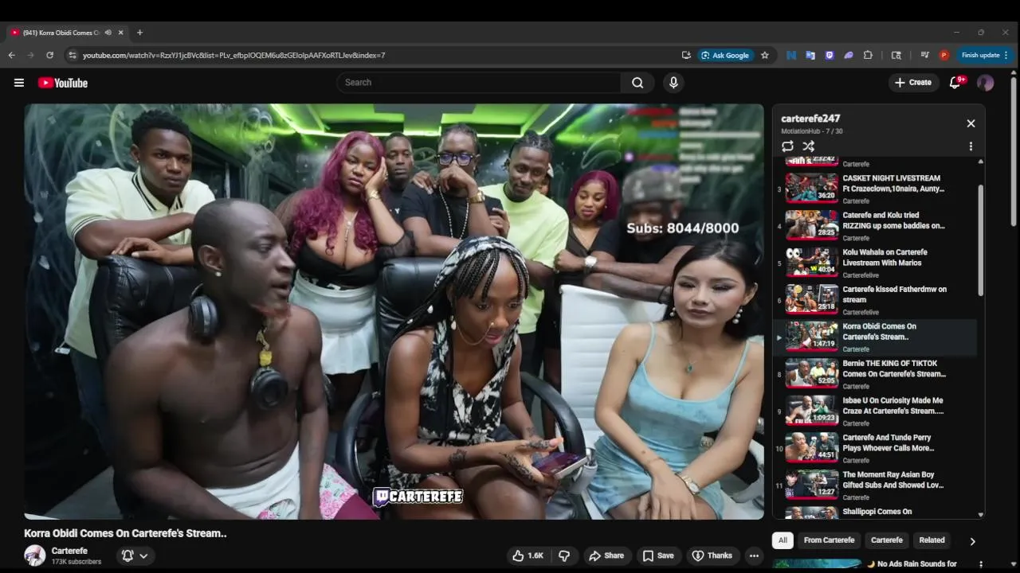Close the carterefe247 playlist panel
Screen dimensions: 1020x573
point(971,123)
